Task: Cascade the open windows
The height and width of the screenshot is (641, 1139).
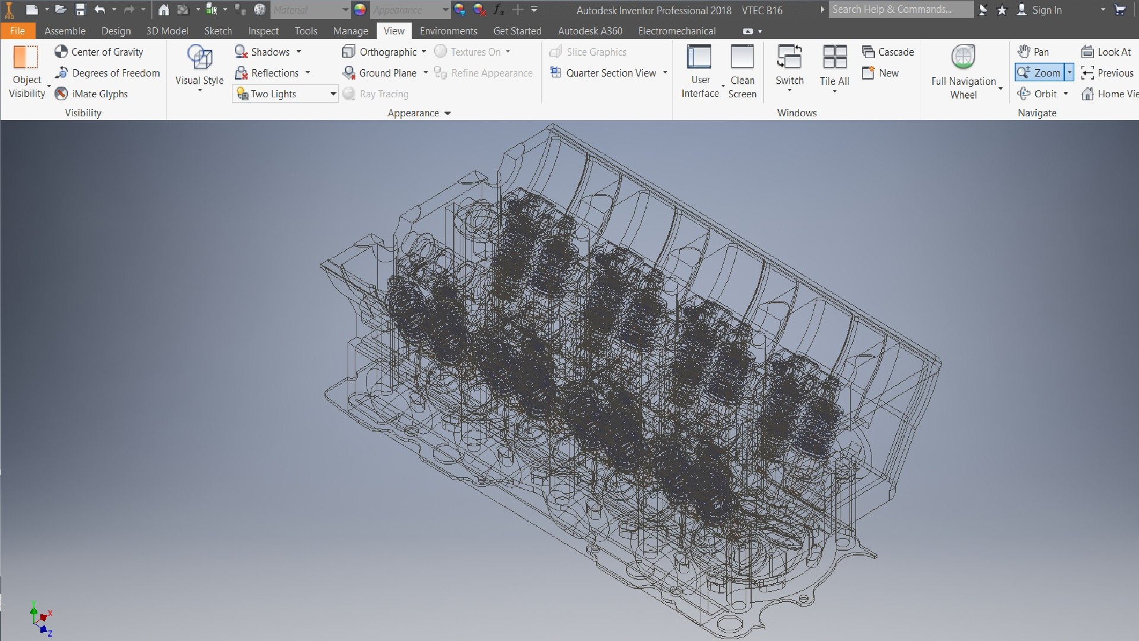Action: pos(888,52)
